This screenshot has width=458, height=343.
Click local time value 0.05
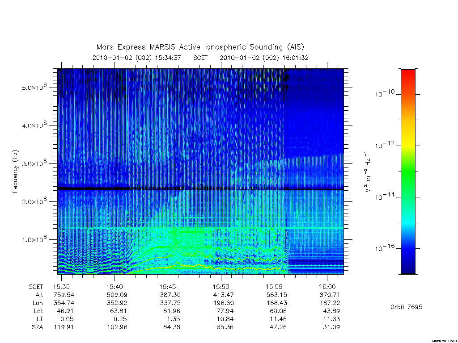[67, 319]
